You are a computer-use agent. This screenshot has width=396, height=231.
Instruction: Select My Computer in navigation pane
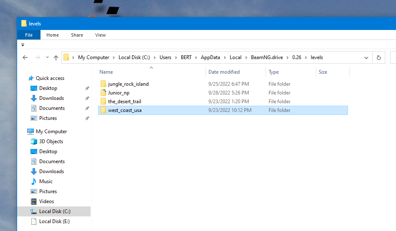51,132
